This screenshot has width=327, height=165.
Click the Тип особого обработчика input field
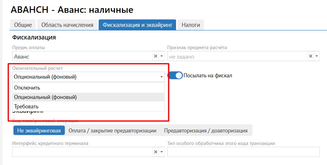[243, 152]
